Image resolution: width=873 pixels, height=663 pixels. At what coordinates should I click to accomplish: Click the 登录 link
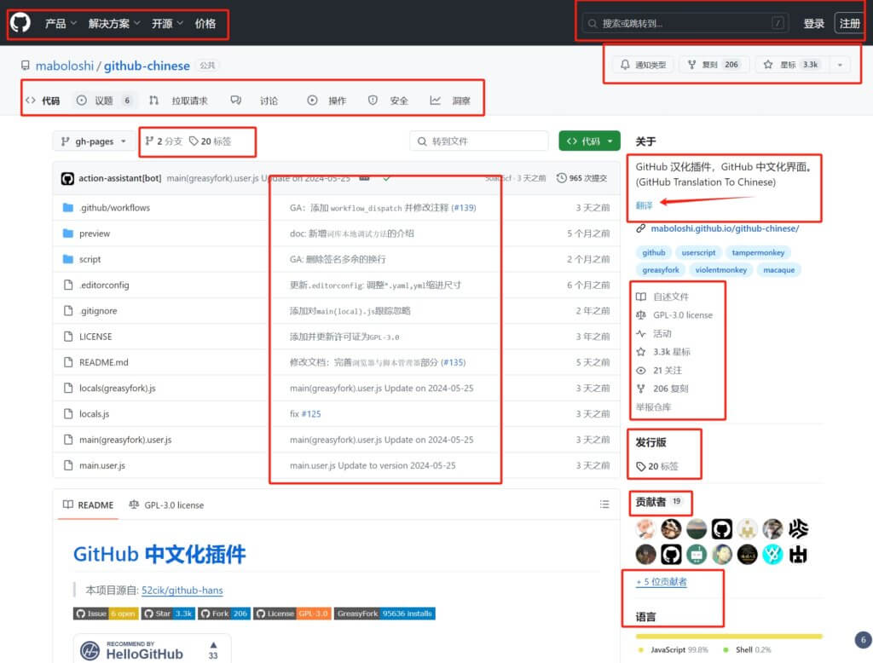[x=813, y=23]
